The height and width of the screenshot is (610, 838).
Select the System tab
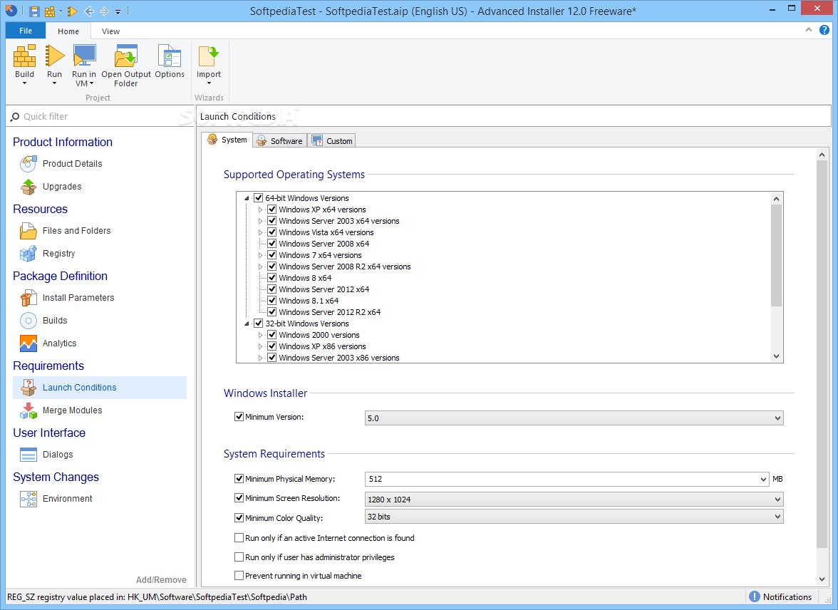228,140
